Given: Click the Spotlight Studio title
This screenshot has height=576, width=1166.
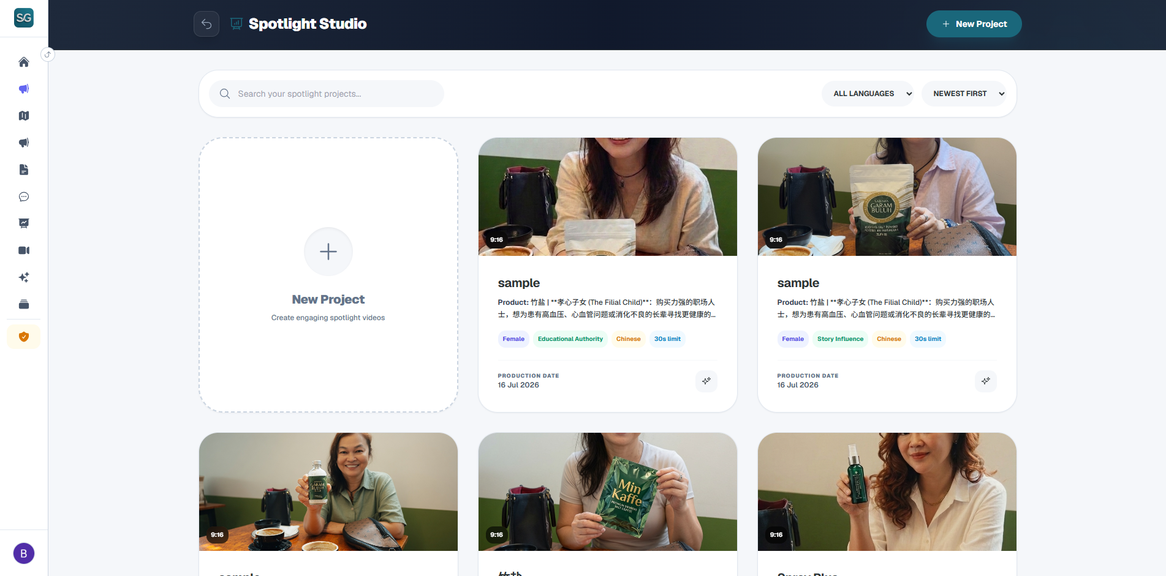Looking at the screenshot, I should pos(308,24).
